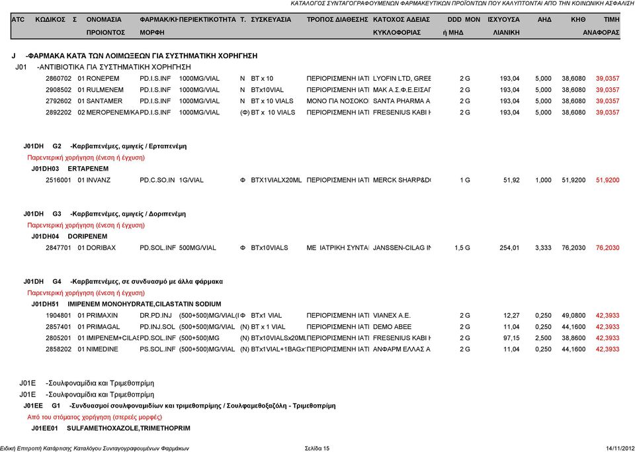Click the J01EE01 SULFAMETHOXAZOLE,TRIMETHOPRIM heading
Screen dimensions: 635x452
point(111,429)
